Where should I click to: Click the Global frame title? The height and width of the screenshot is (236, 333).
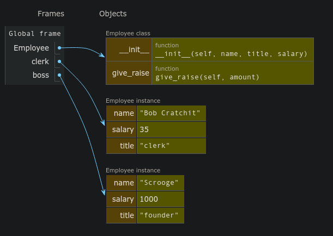pos(35,34)
